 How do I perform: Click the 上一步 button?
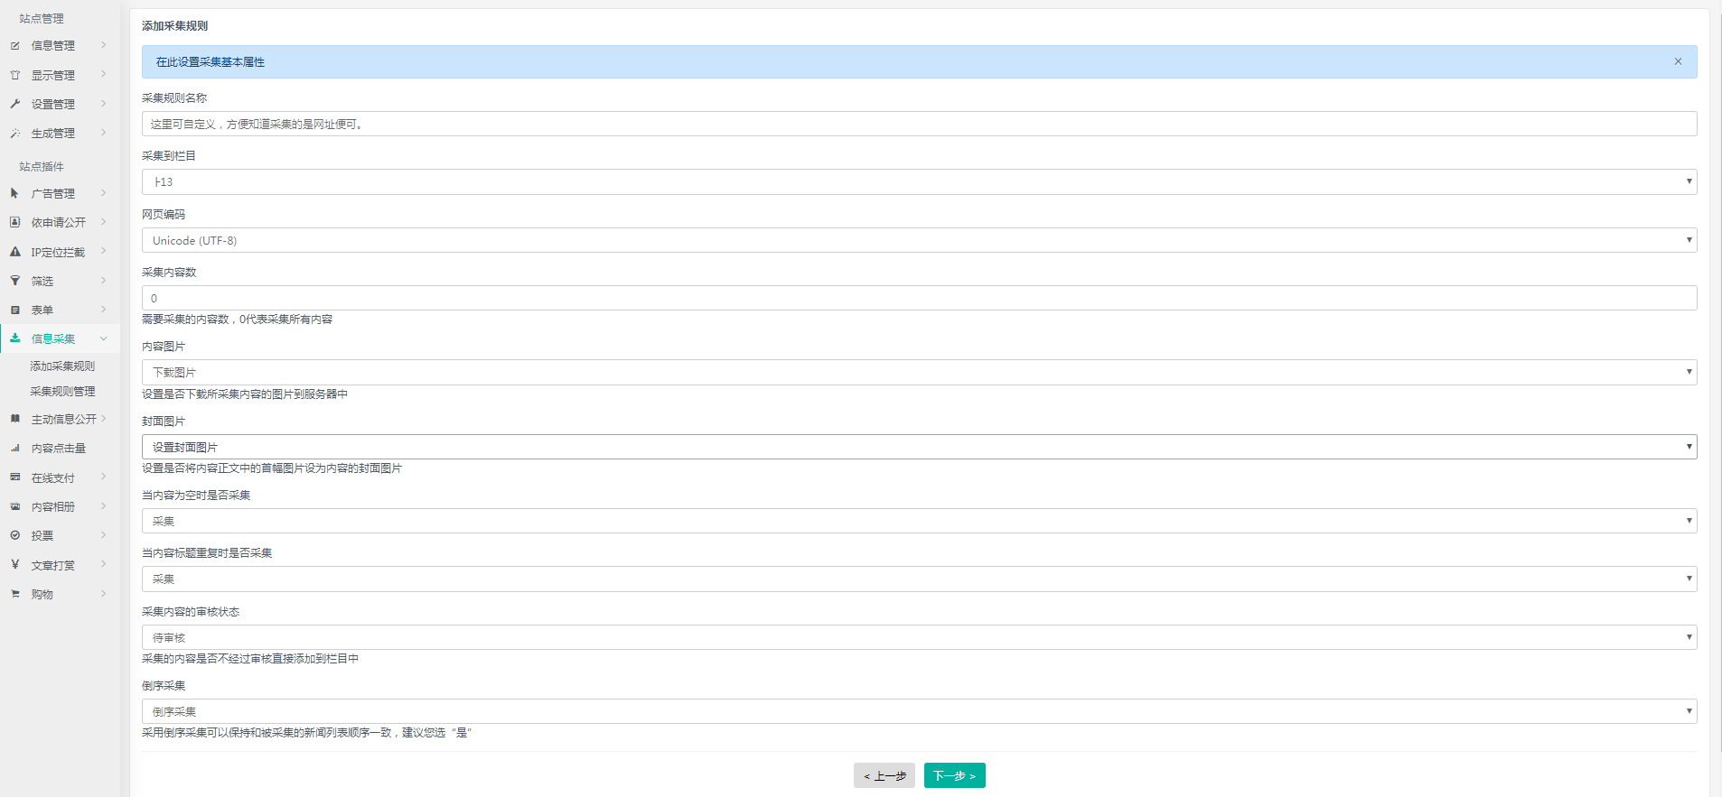coord(884,775)
